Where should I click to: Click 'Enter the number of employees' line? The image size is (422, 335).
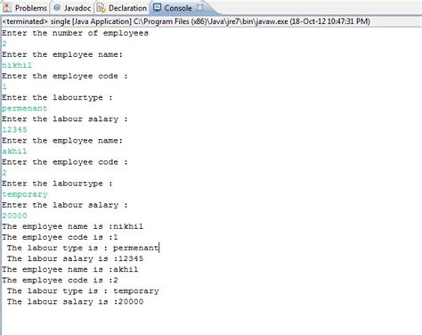pyautogui.click(x=75, y=33)
